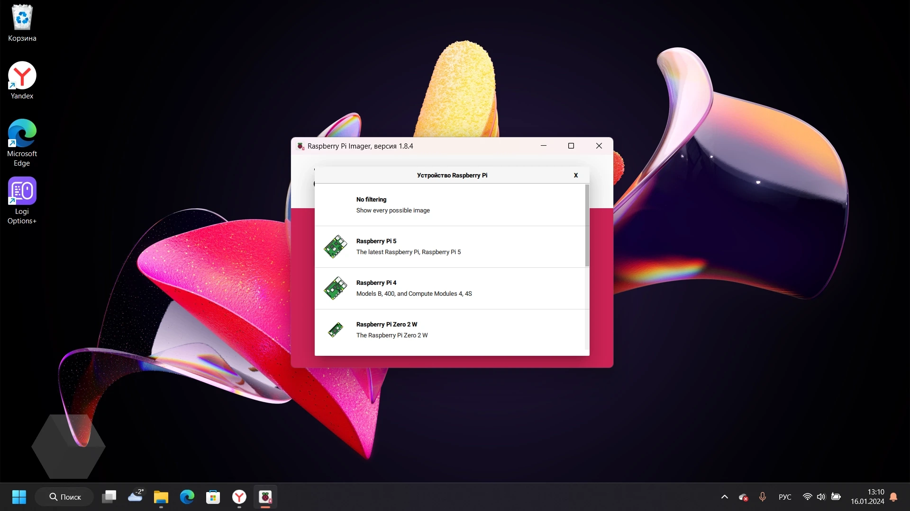Open Microsoft Edge from taskbar
Image resolution: width=910 pixels, height=511 pixels.
coord(187,497)
